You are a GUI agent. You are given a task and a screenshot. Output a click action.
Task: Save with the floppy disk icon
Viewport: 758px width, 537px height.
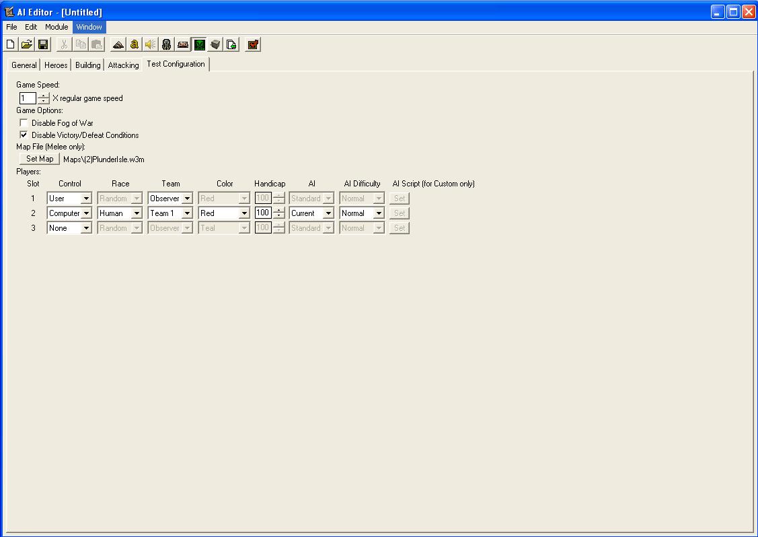(x=43, y=44)
